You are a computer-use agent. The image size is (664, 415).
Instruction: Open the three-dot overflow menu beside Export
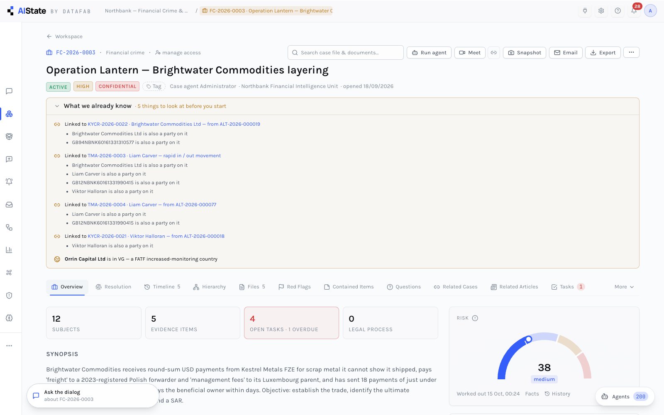click(631, 52)
